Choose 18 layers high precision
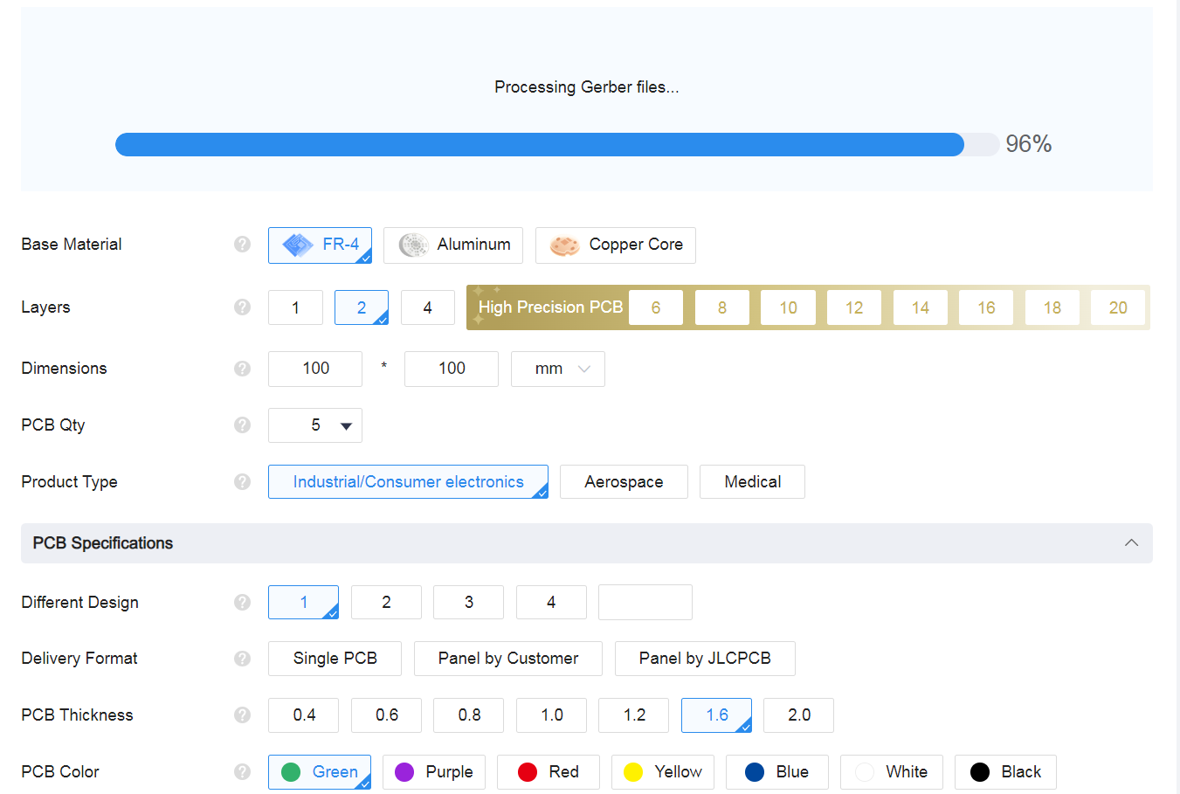Screen dimensions: 1180x794 (1052, 307)
